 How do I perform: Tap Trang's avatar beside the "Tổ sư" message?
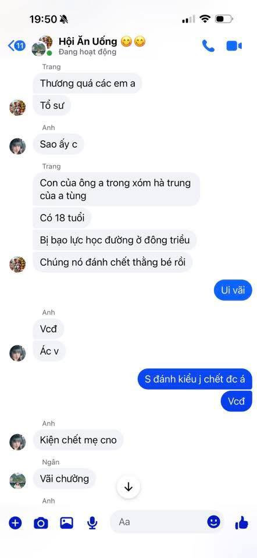click(17, 108)
